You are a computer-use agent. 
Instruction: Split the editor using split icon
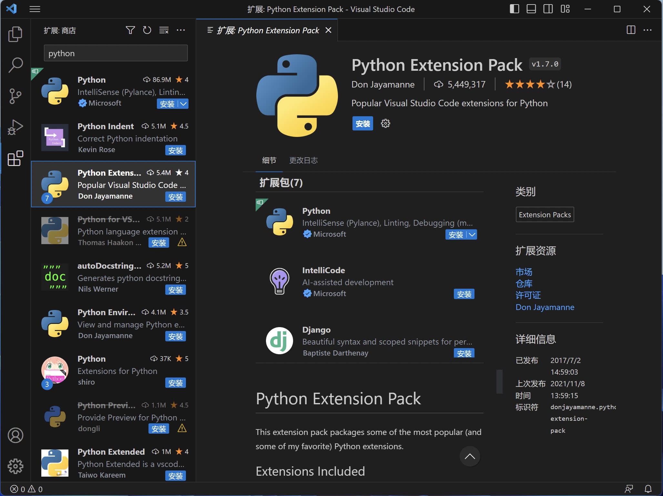631,30
